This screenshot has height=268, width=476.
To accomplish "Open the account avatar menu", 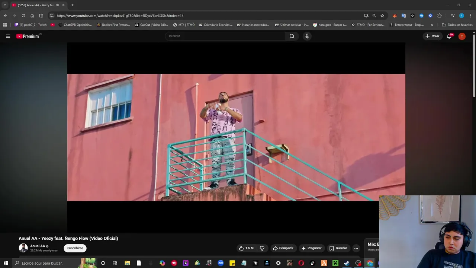I will pyautogui.click(x=462, y=36).
